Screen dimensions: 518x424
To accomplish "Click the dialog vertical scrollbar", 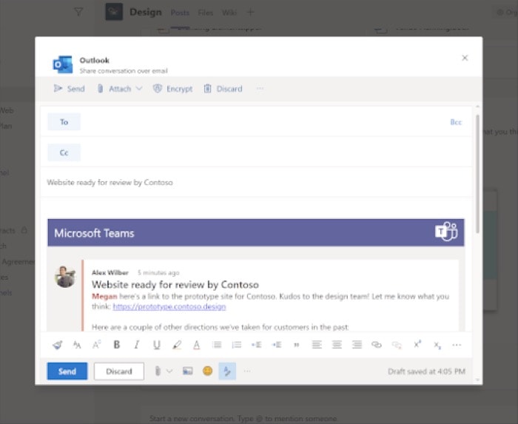I will pyautogui.click(x=477, y=173).
